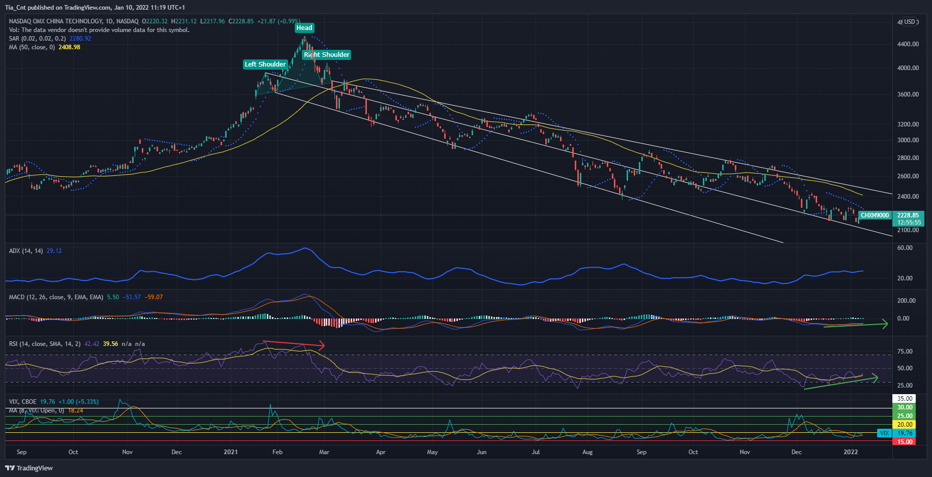
Task: Click the white 35.00 VIX level label
Action: [905, 399]
